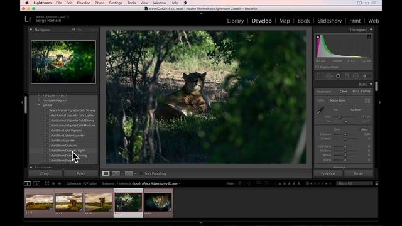
Task: Set Navigator zoom to FIT
Action: pyautogui.click(x=73, y=30)
